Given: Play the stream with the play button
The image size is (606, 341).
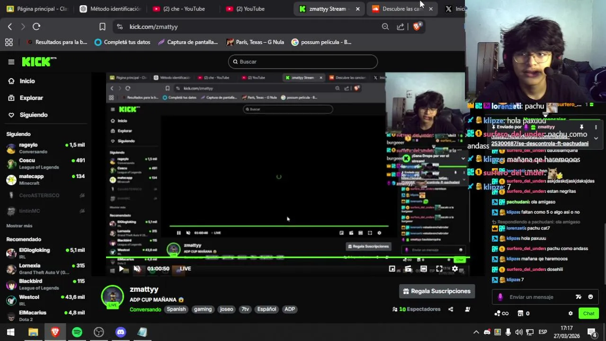Looking at the screenshot, I should [122, 269].
